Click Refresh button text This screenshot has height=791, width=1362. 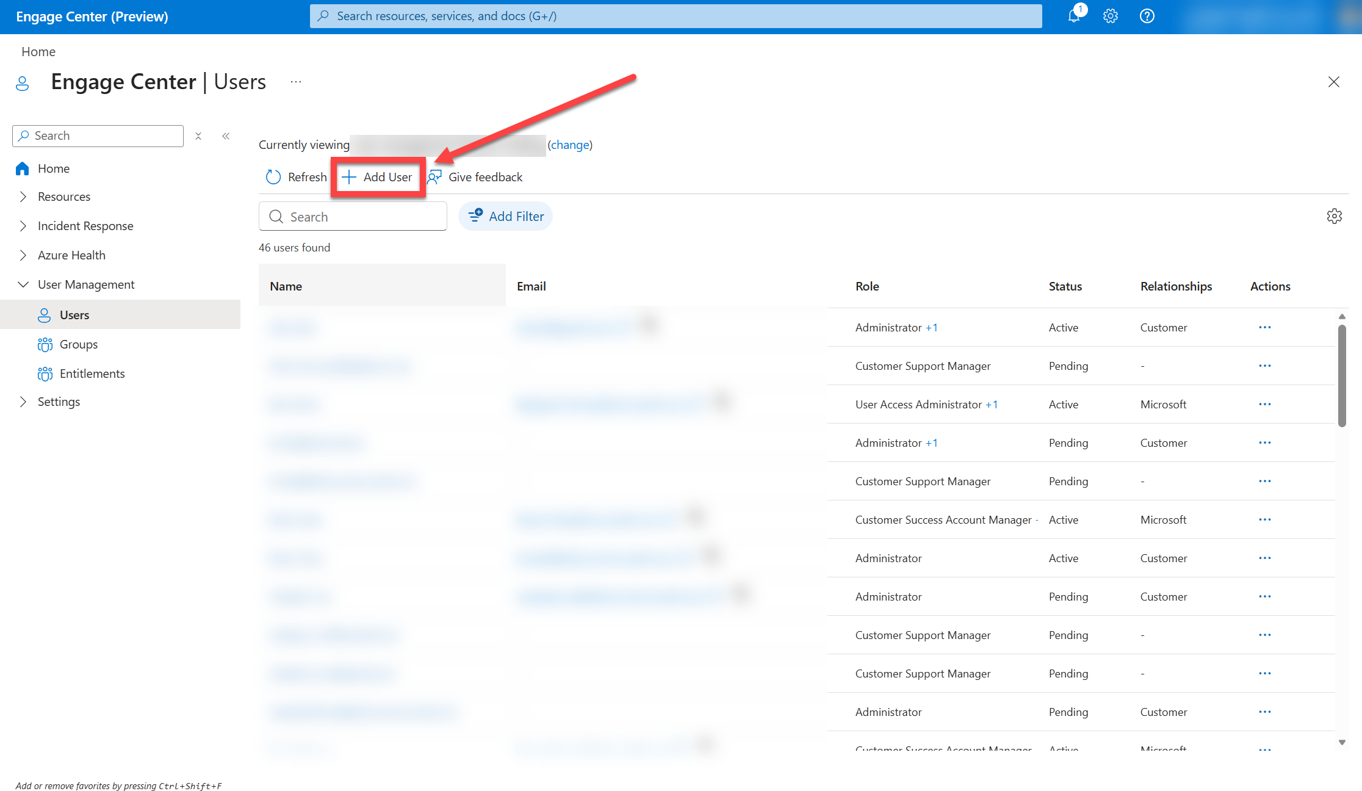tap(308, 177)
